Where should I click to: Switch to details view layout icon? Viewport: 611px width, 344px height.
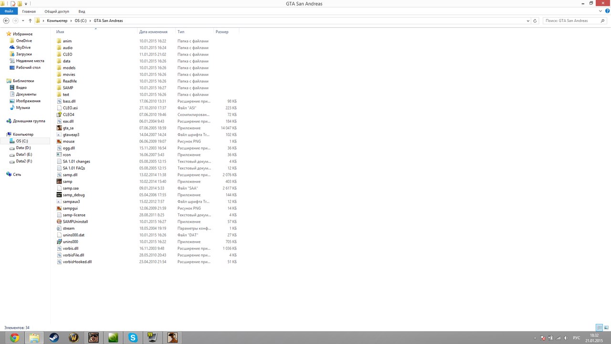[599, 328]
